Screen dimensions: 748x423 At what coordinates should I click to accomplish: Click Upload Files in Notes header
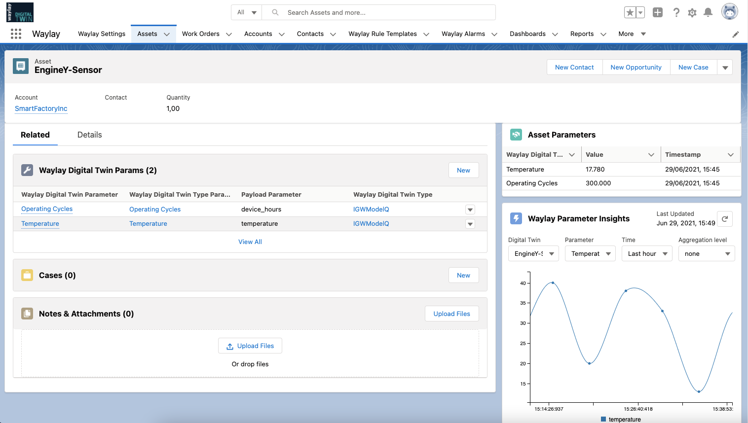451,314
